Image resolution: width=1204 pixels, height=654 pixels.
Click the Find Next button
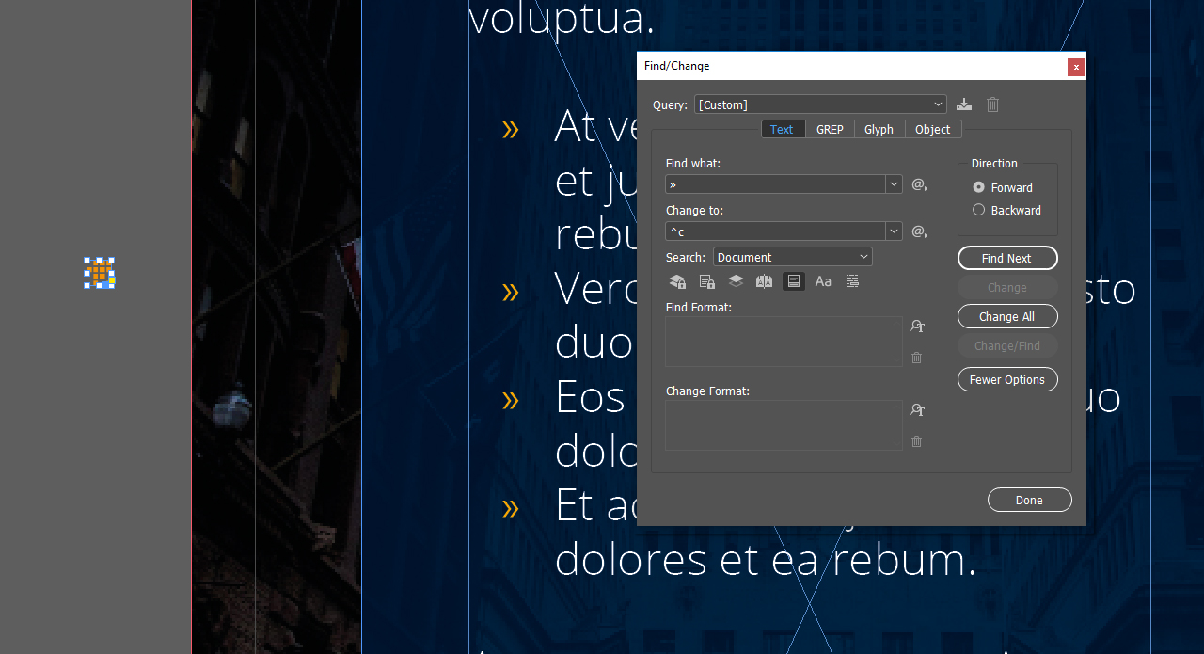(x=1007, y=258)
